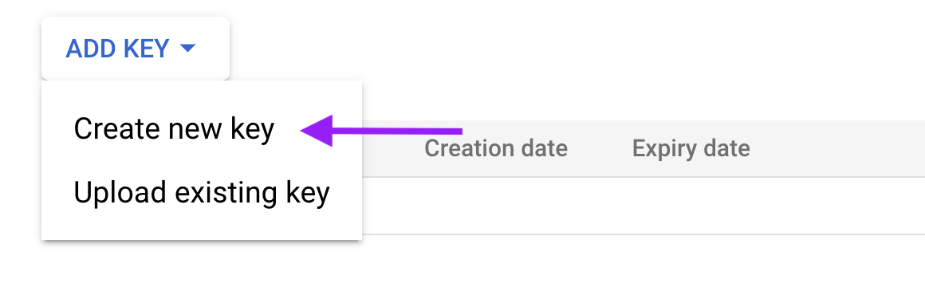Choose Upload existing key option
Screen dimensions: 925x287
pyautogui.click(x=201, y=193)
